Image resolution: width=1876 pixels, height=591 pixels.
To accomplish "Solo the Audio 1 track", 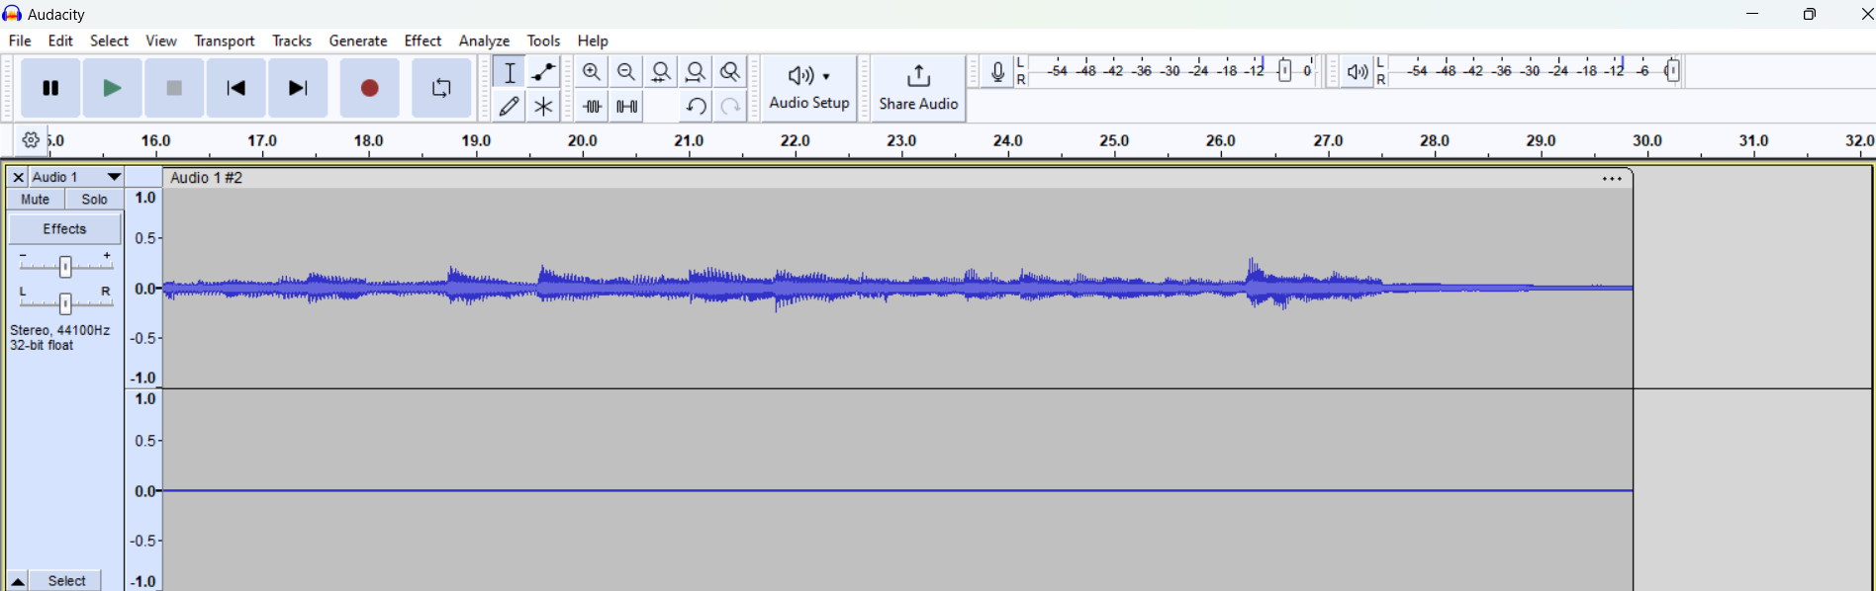I will 95,200.
